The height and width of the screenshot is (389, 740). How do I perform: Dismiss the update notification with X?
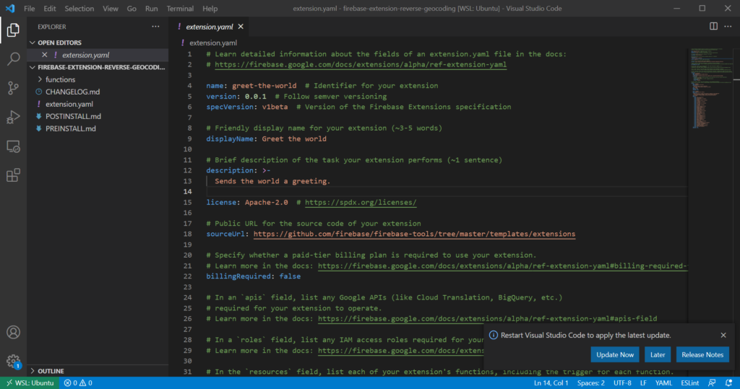(x=723, y=335)
